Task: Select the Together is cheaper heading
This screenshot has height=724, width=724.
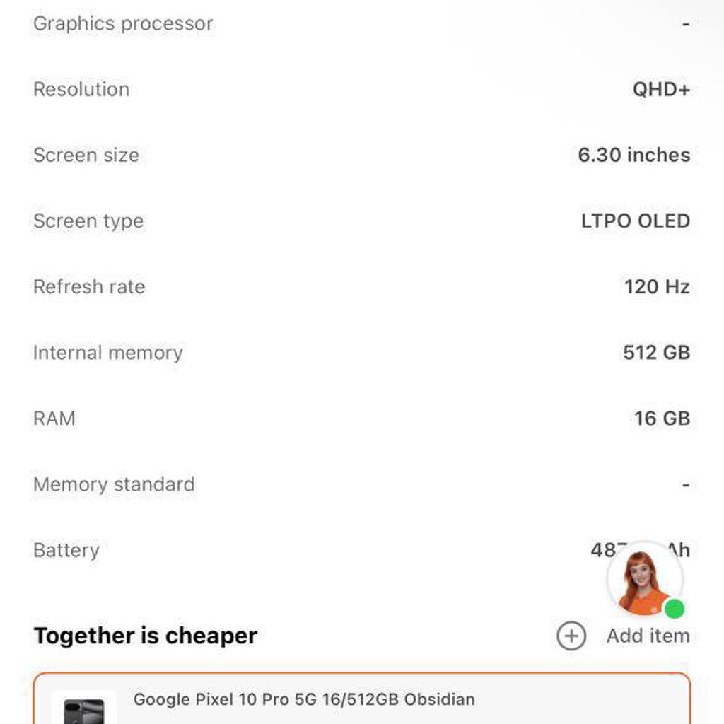Action: point(146,636)
